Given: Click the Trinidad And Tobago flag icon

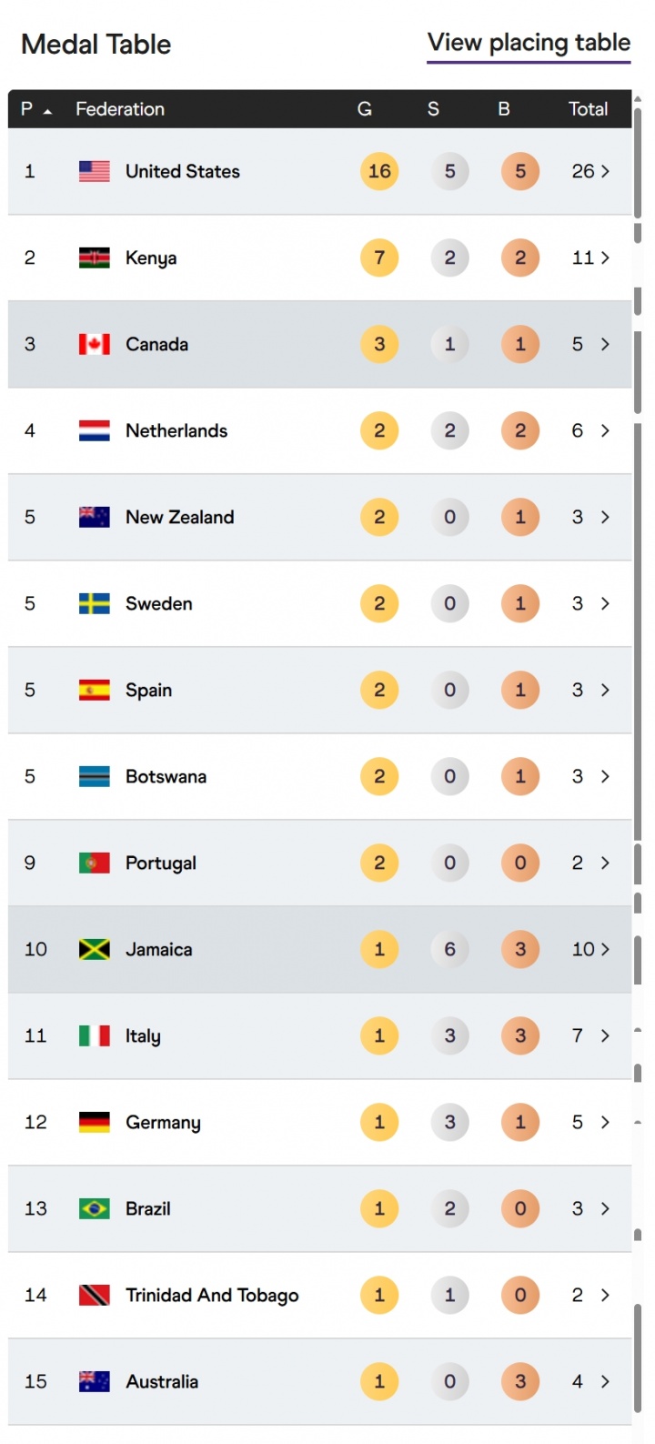Looking at the screenshot, I should (95, 1295).
